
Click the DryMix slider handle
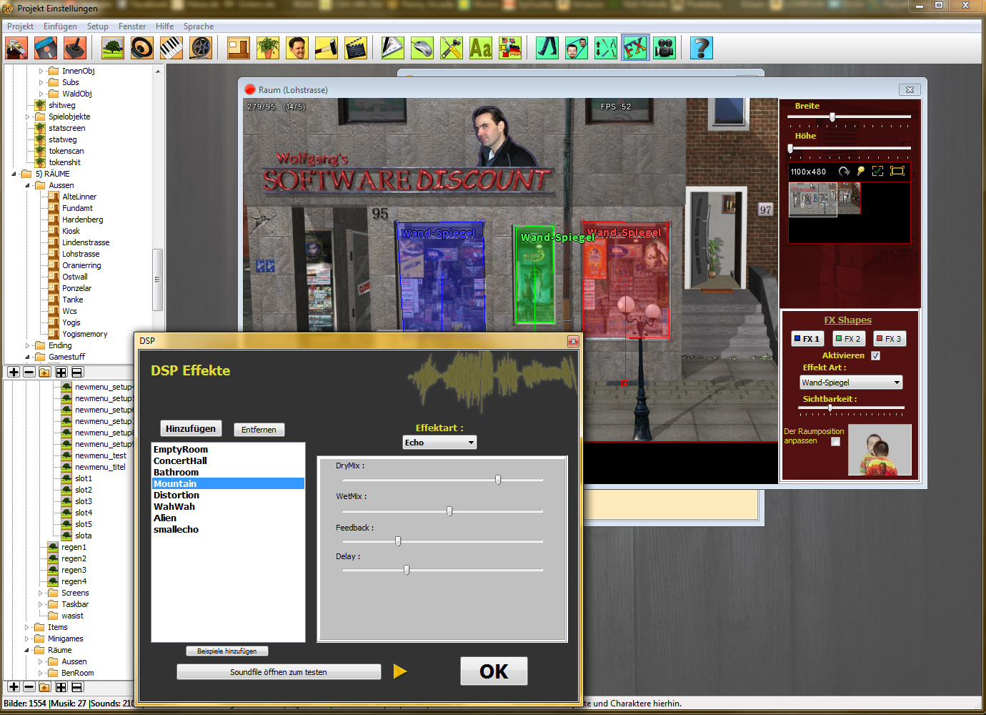tap(498, 480)
